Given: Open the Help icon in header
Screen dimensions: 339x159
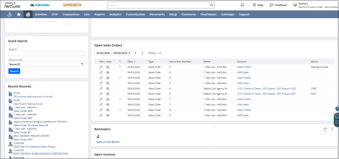Looking at the screenshot, I should pyautogui.click(x=254, y=5).
